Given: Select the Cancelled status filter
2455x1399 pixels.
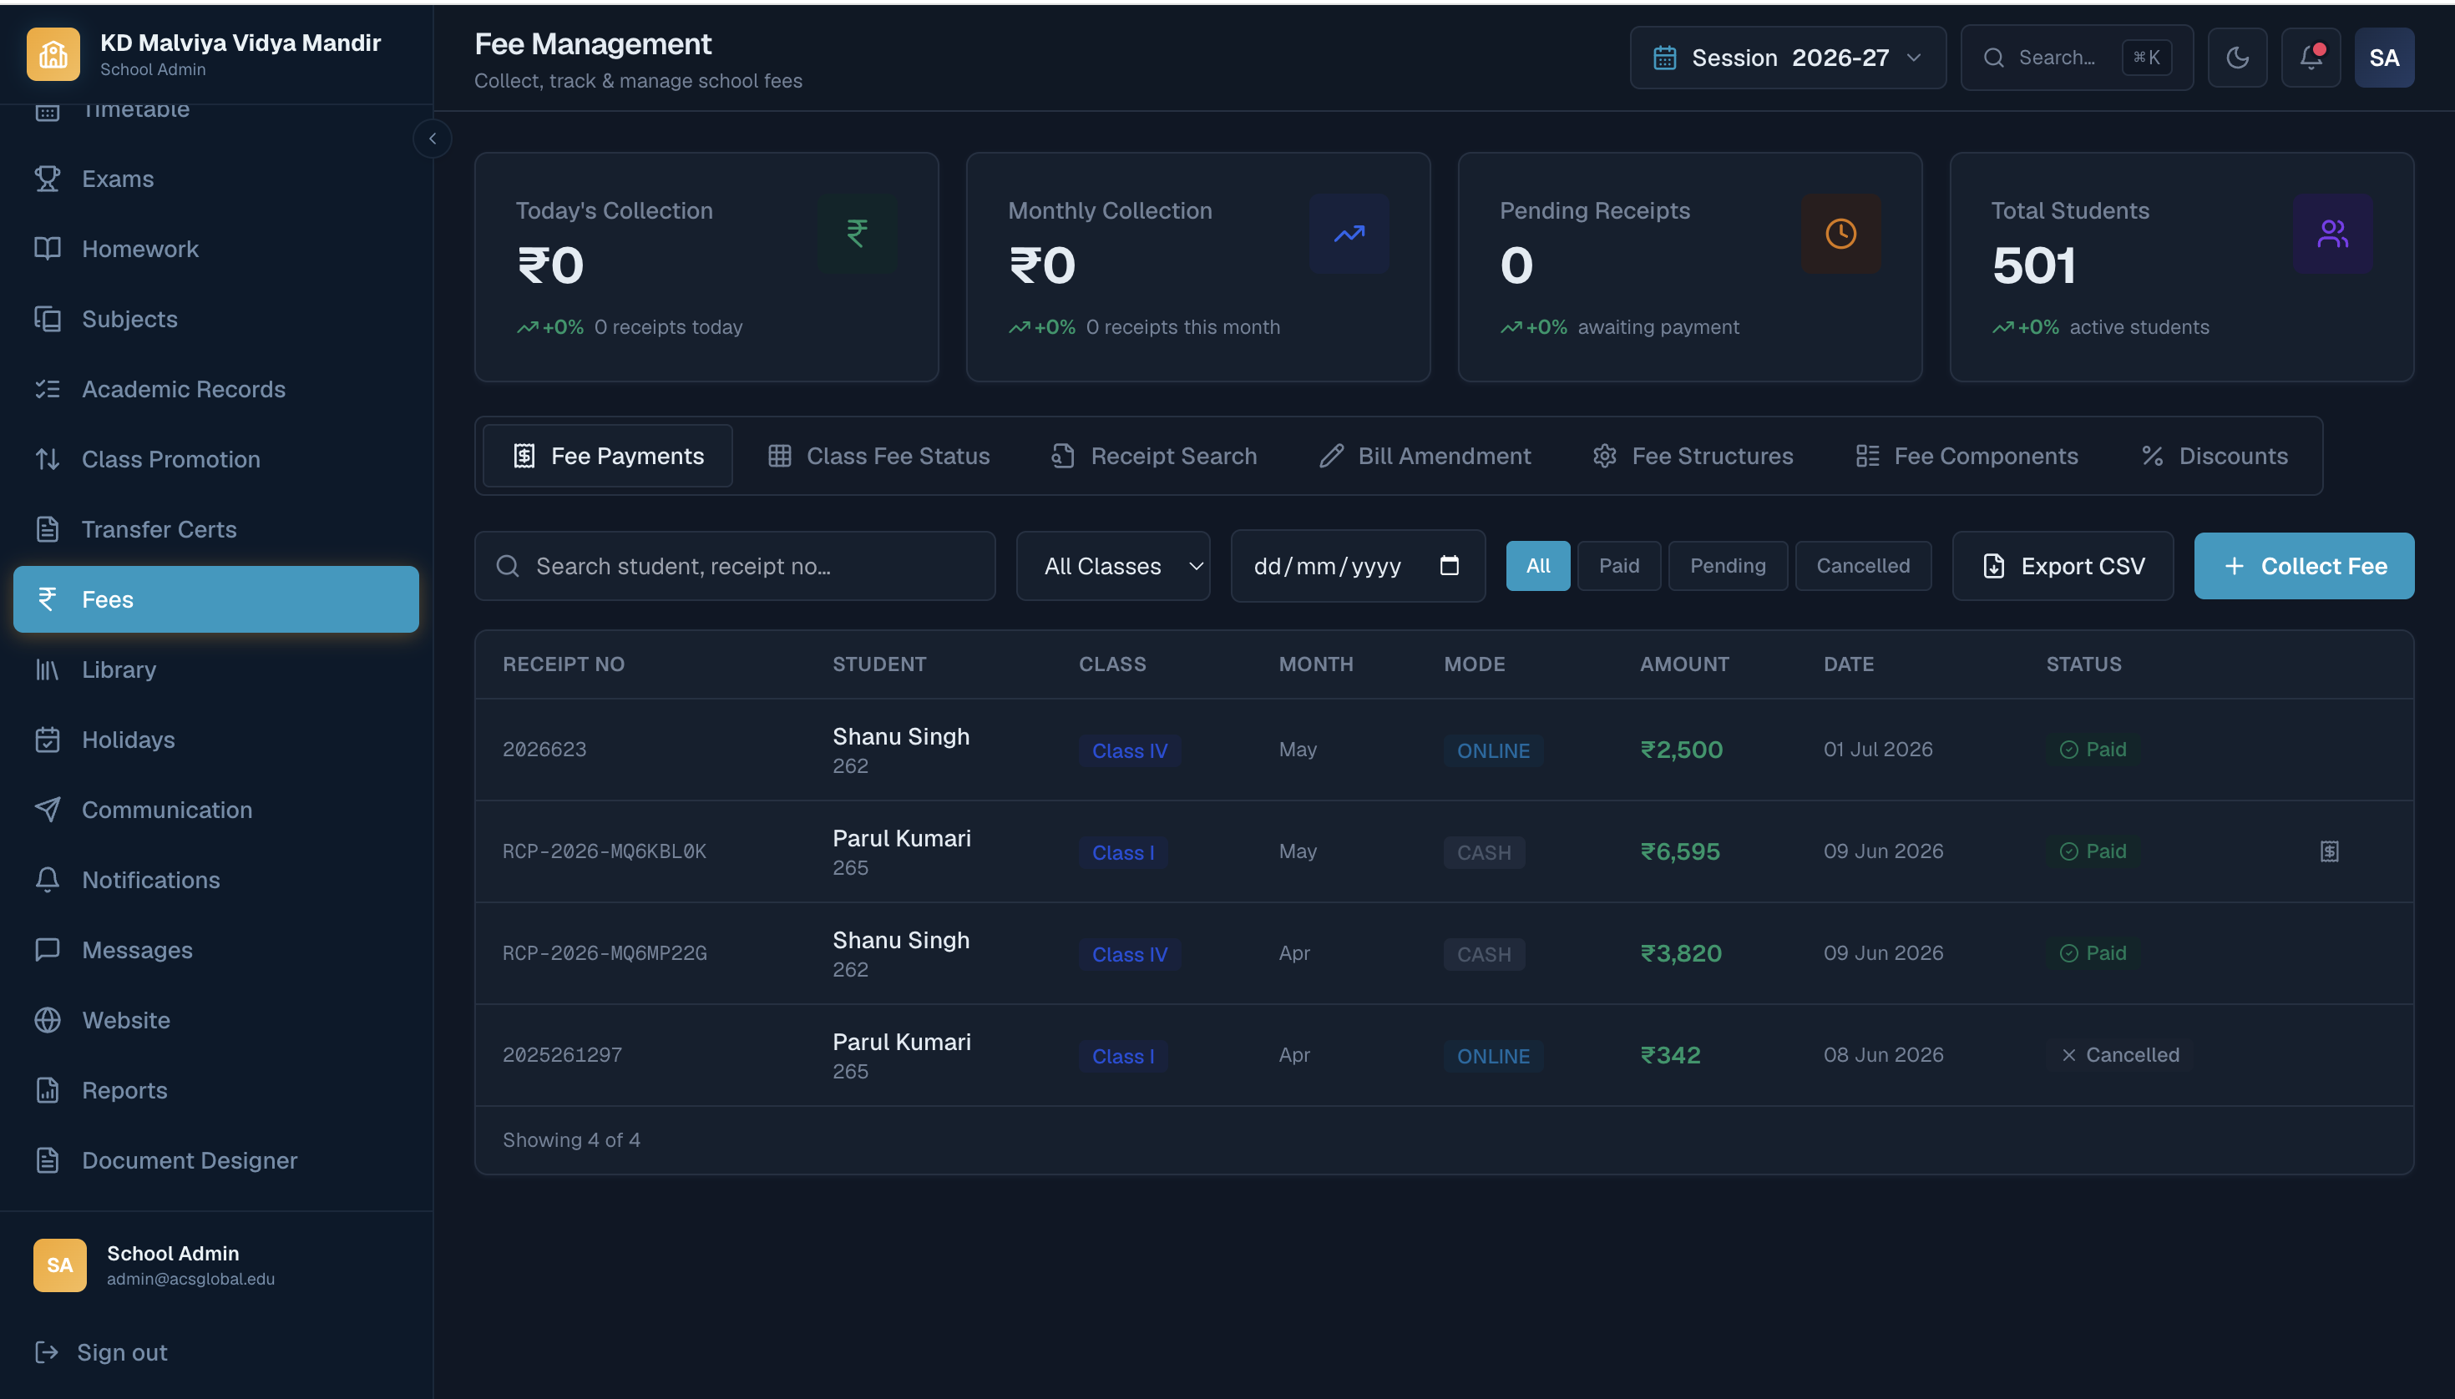Looking at the screenshot, I should [1863, 566].
